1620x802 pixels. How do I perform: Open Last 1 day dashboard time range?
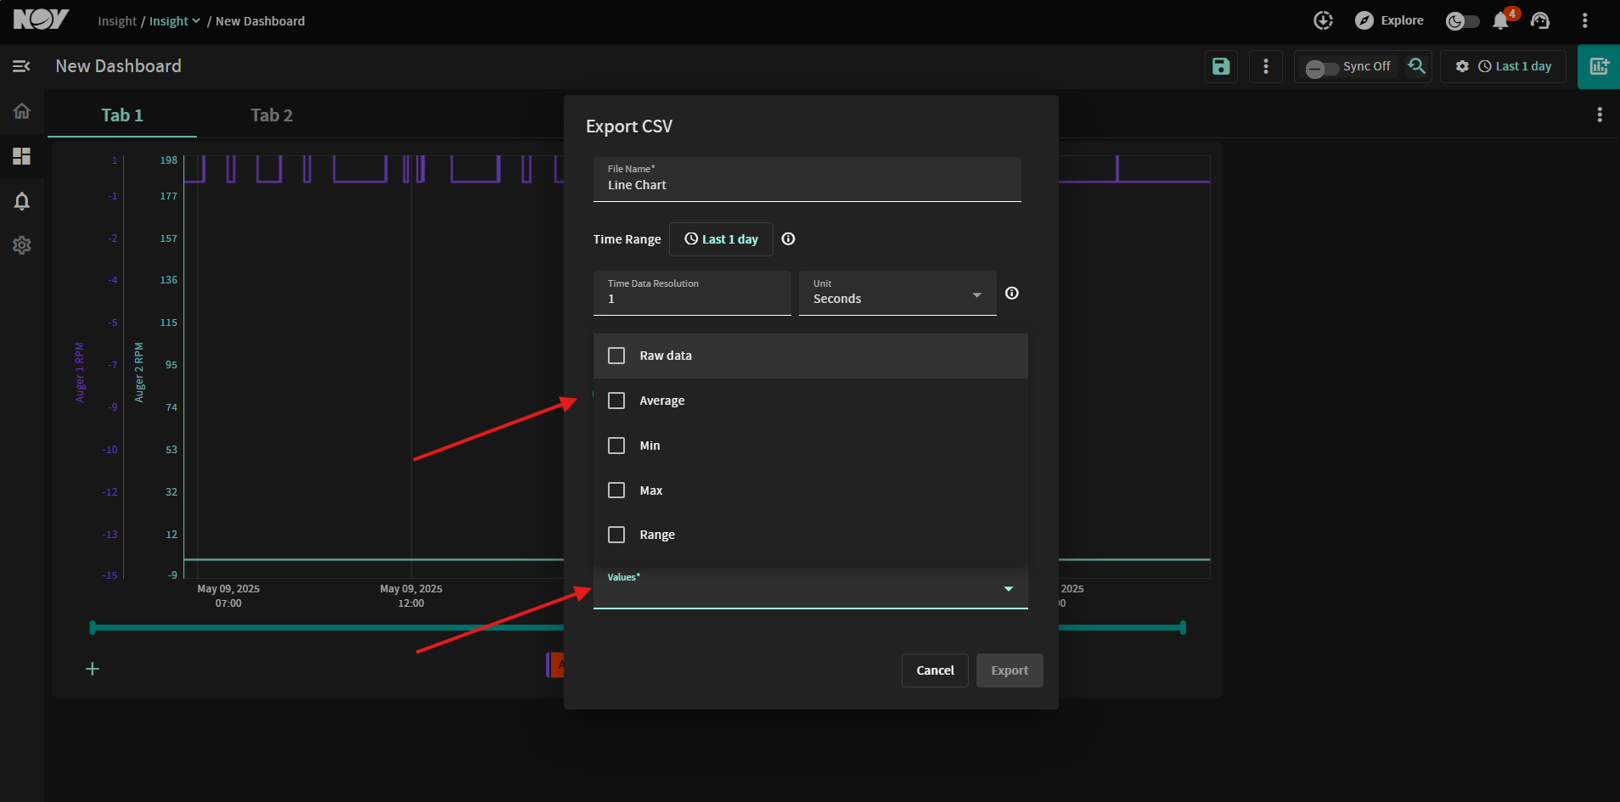[1516, 66]
